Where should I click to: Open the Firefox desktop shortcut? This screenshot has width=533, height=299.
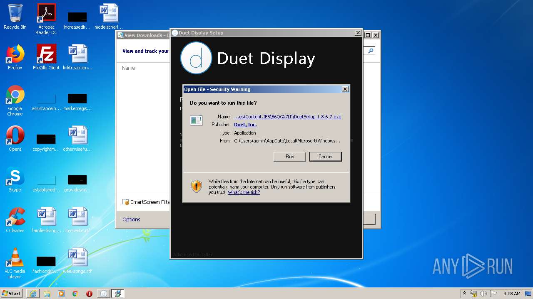[15, 57]
